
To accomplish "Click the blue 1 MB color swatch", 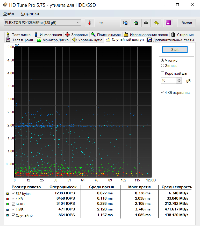I will click(x=8, y=210).
